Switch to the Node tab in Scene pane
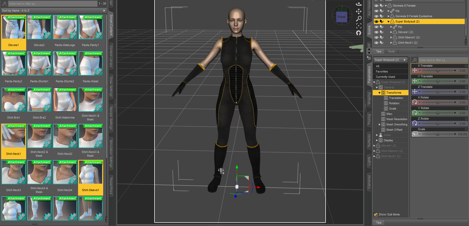 [x=391, y=52]
